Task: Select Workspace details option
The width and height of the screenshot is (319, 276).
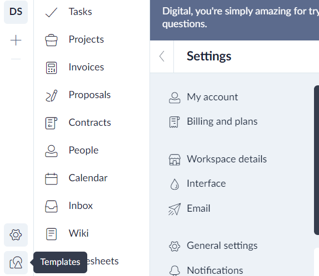Action: pyautogui.click(x=218, y=159)
